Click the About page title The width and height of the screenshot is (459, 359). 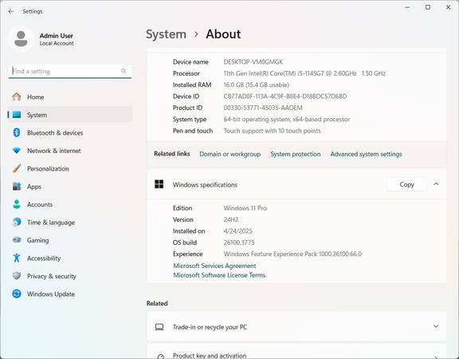point(223,34)
